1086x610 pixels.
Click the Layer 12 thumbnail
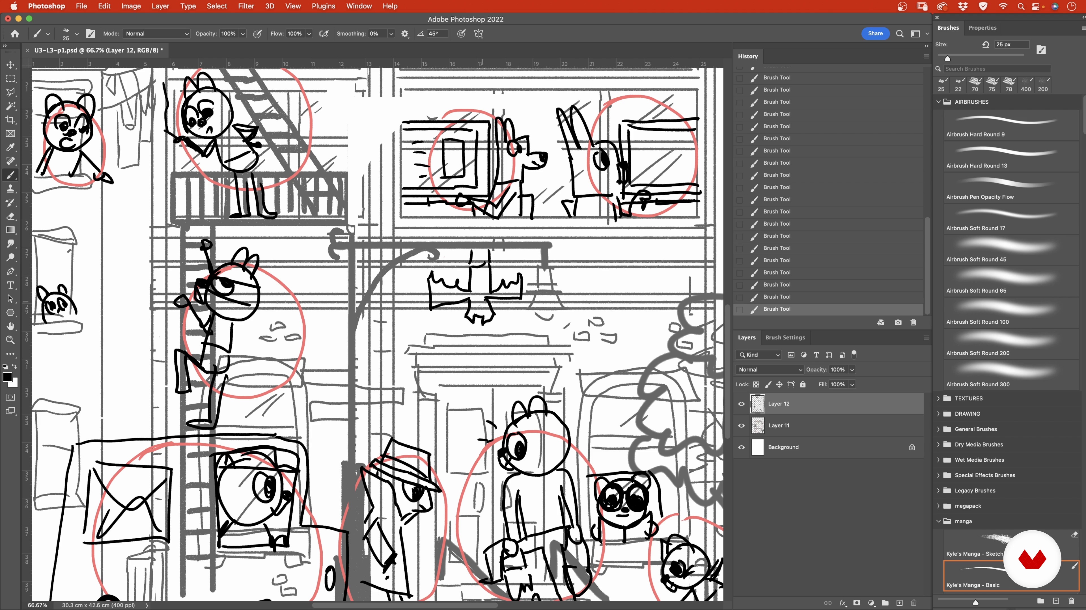click(758, 404)
